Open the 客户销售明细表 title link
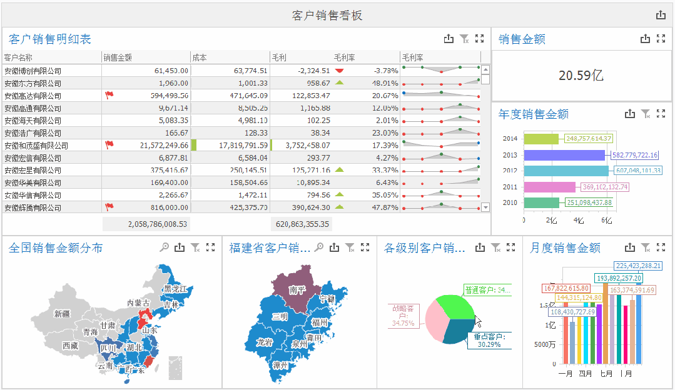Viewport: 675px width, 390px height. tap(49, 39)
